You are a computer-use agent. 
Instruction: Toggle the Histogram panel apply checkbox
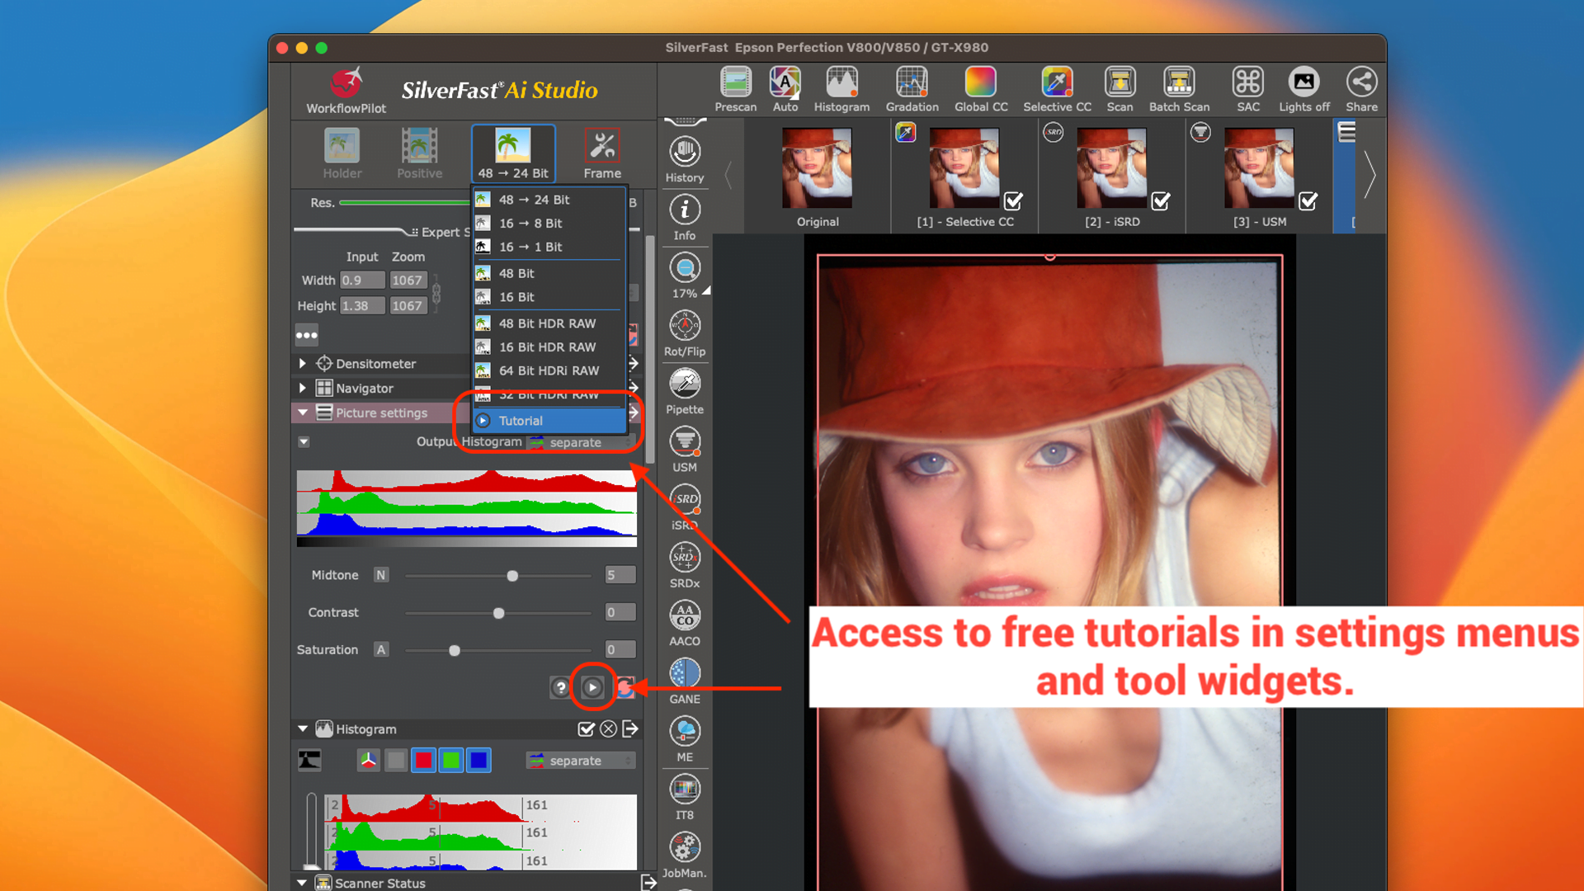(x=586, y=729)
